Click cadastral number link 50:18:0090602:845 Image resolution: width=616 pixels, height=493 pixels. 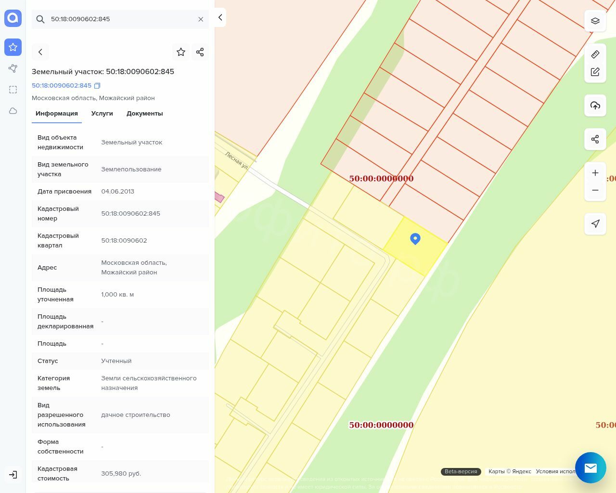62,86
